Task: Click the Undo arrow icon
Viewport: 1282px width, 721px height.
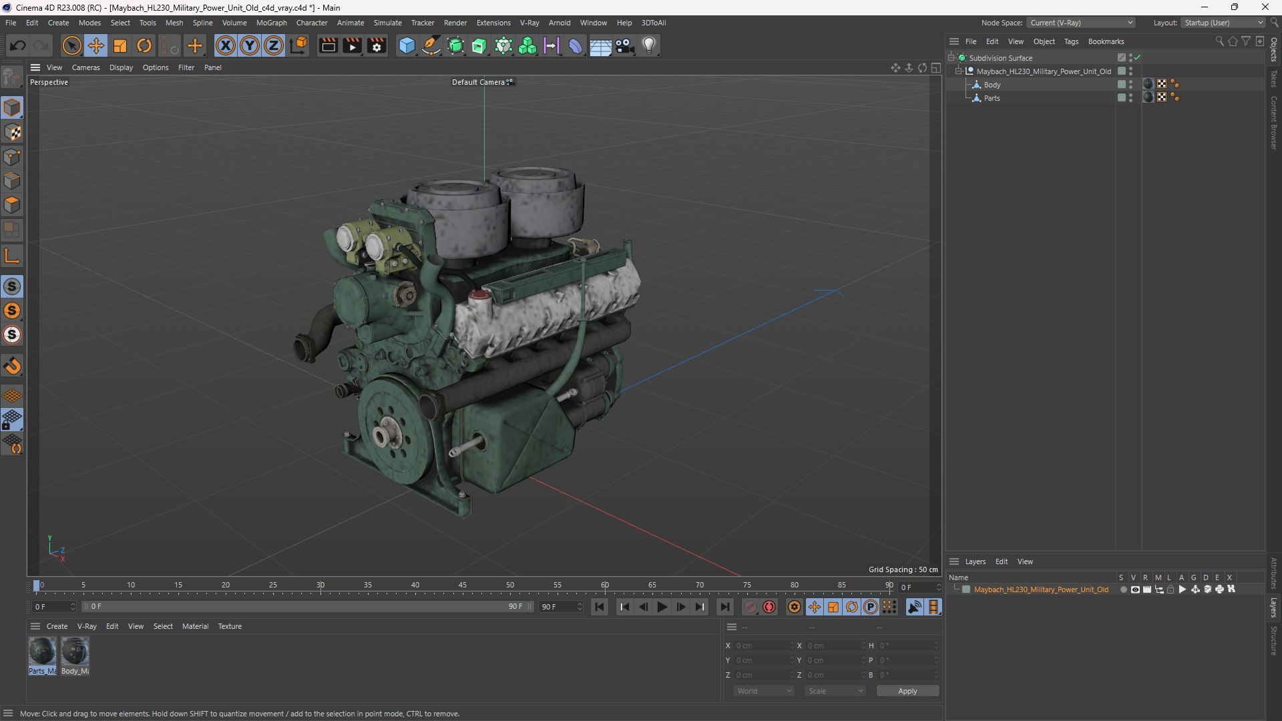Action: [x=18, y=45]
